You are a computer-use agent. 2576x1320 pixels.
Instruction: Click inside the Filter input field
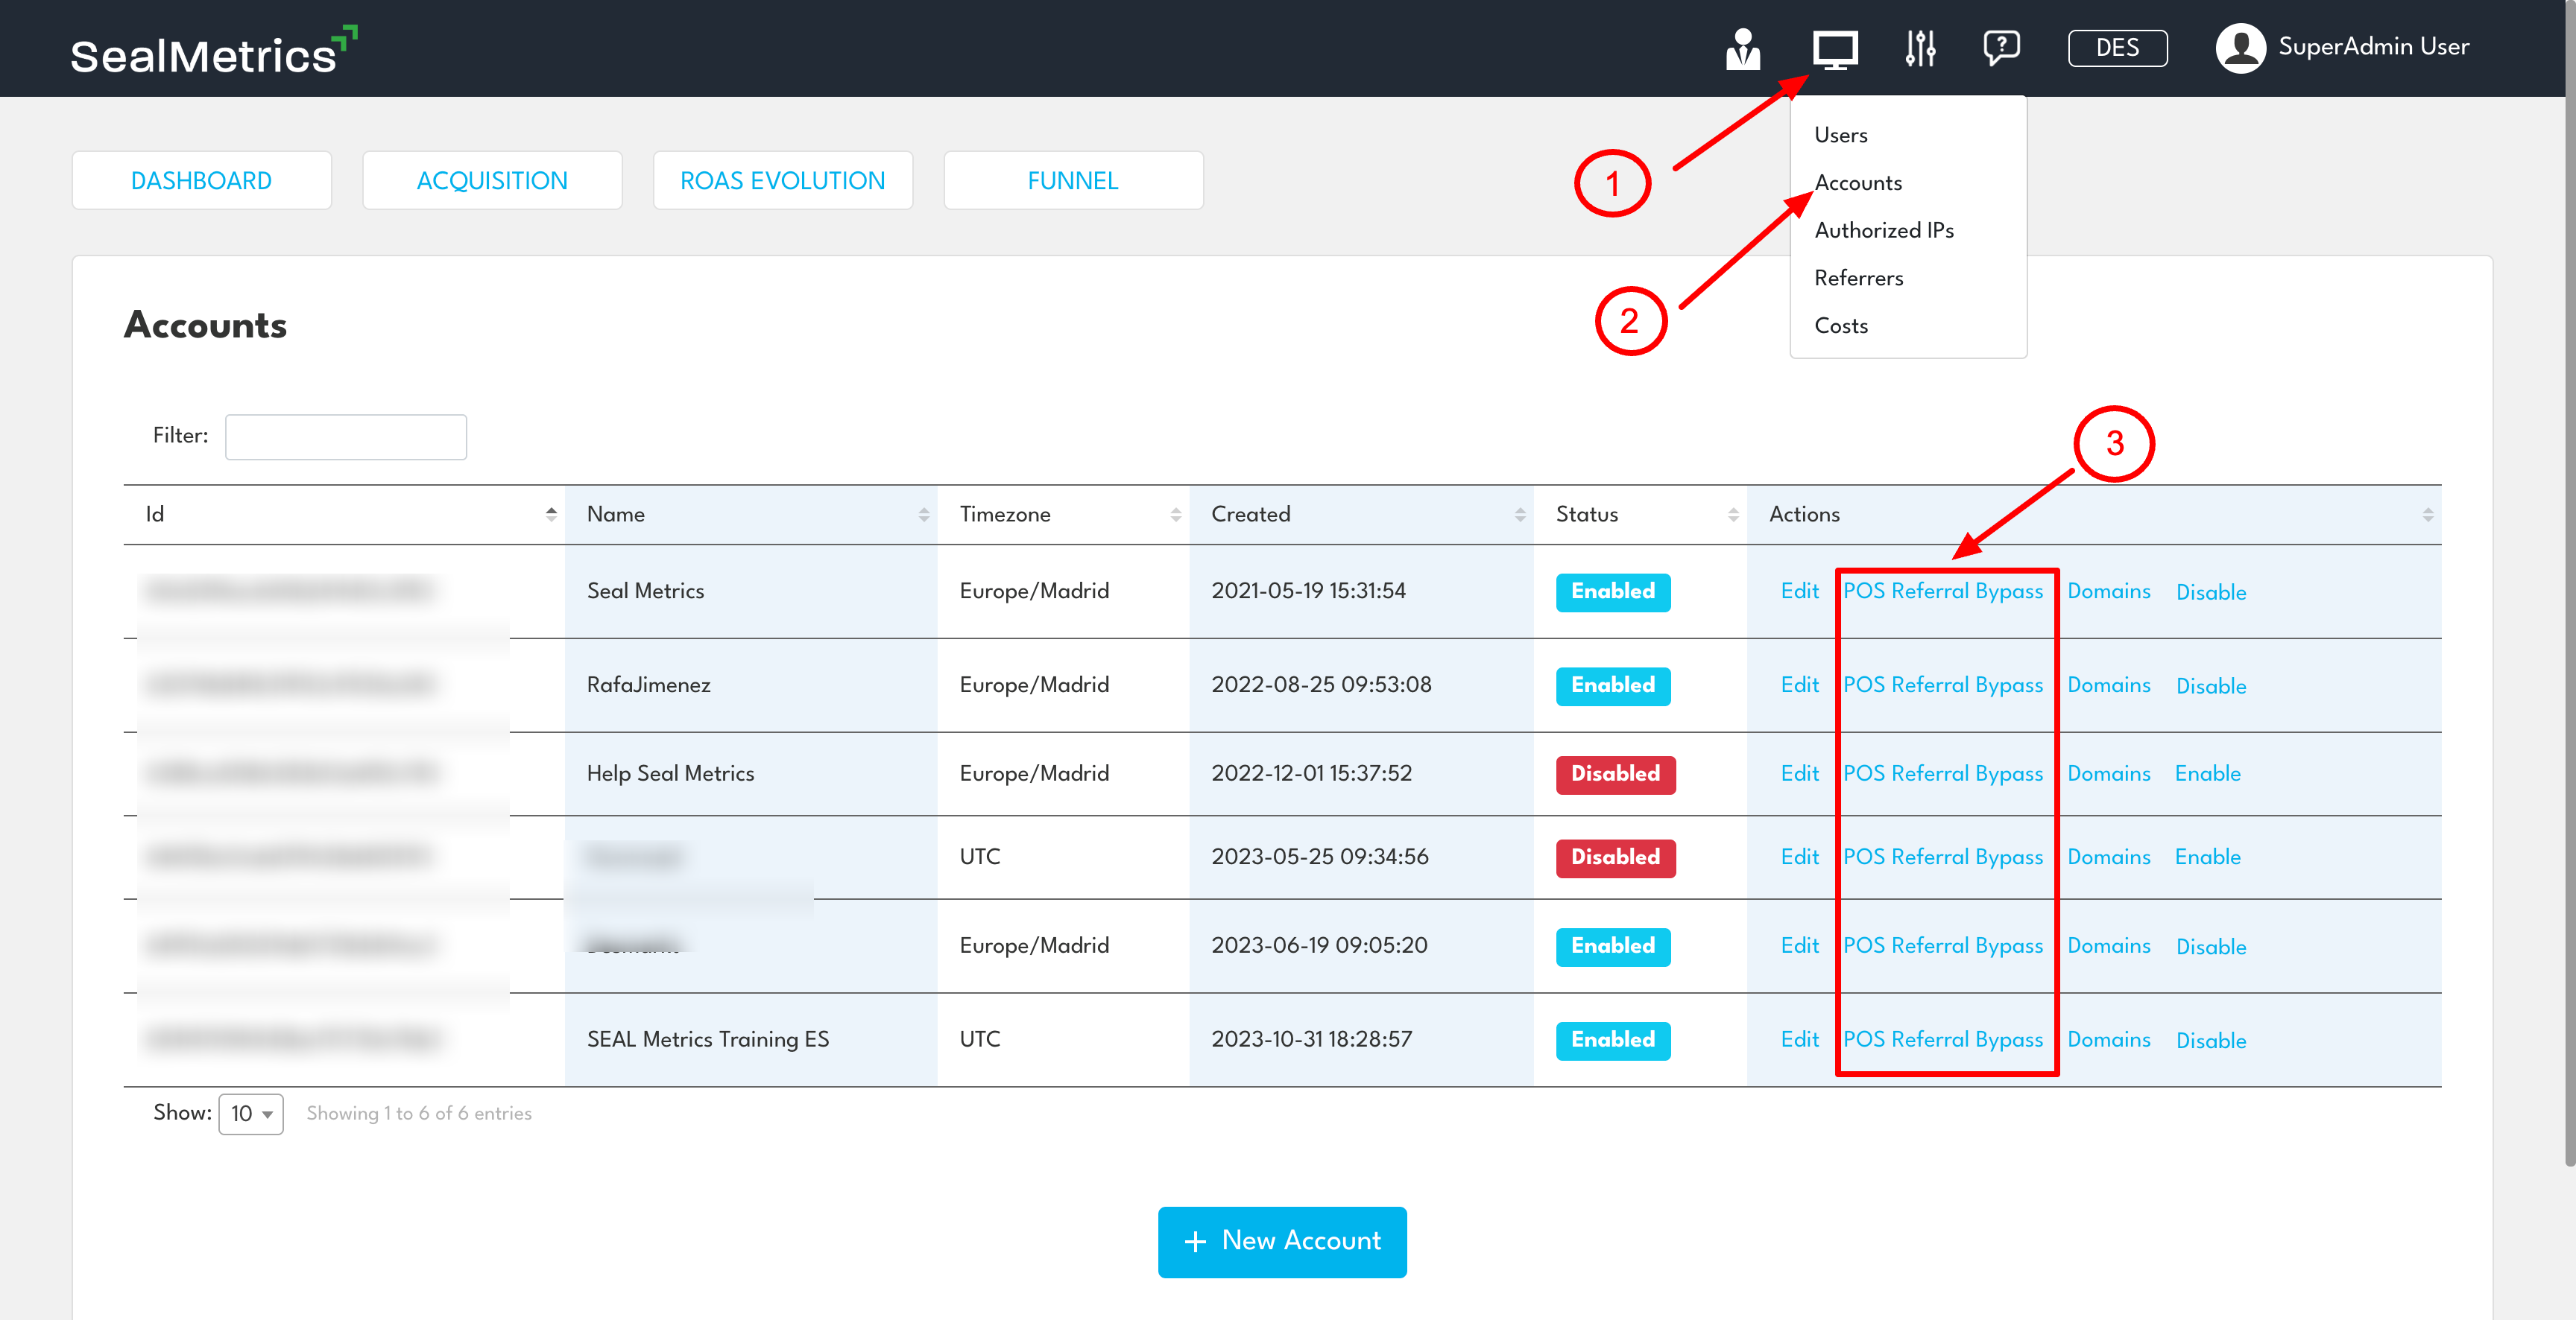345,437
